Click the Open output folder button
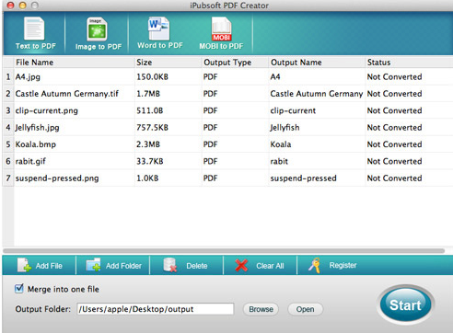 305,309
